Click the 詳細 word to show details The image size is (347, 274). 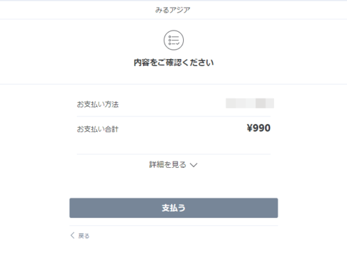[156, 164]
